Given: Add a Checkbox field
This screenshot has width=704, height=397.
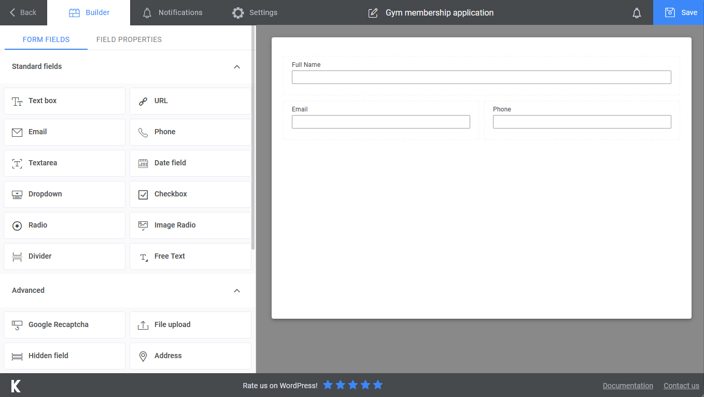Looking at the screenshot, I should click(x=190, y=194).
